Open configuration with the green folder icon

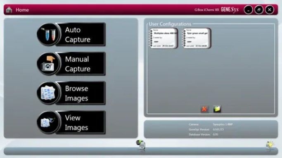coord(217,109)
